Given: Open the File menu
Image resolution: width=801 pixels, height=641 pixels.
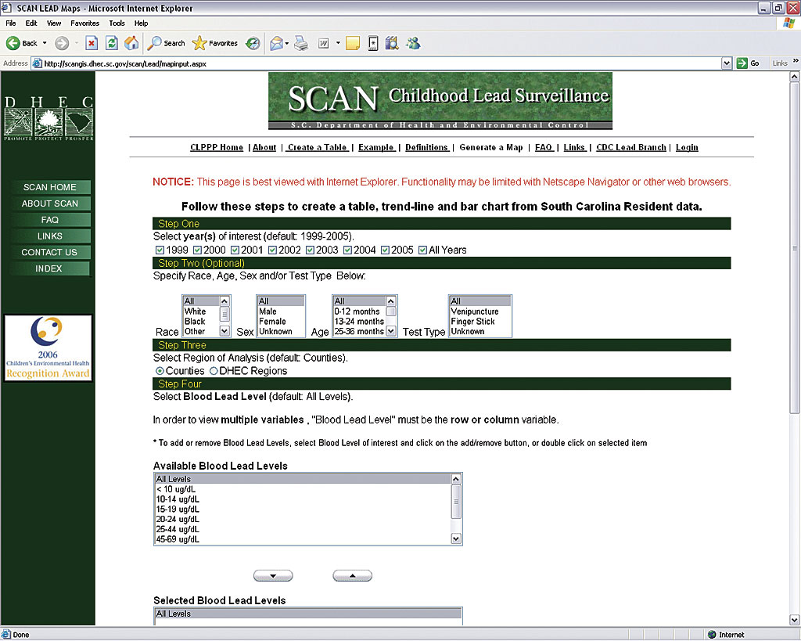Looking at the screenshot, I should click(x=11, y=23).
